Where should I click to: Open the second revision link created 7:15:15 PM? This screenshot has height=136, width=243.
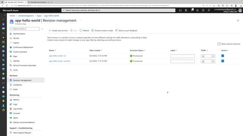click(60, 61)
